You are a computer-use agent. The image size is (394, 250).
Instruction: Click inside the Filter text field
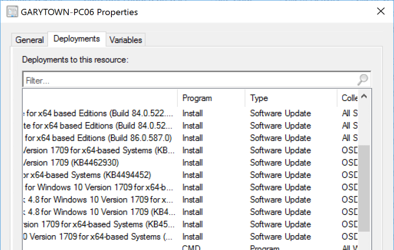156,80
